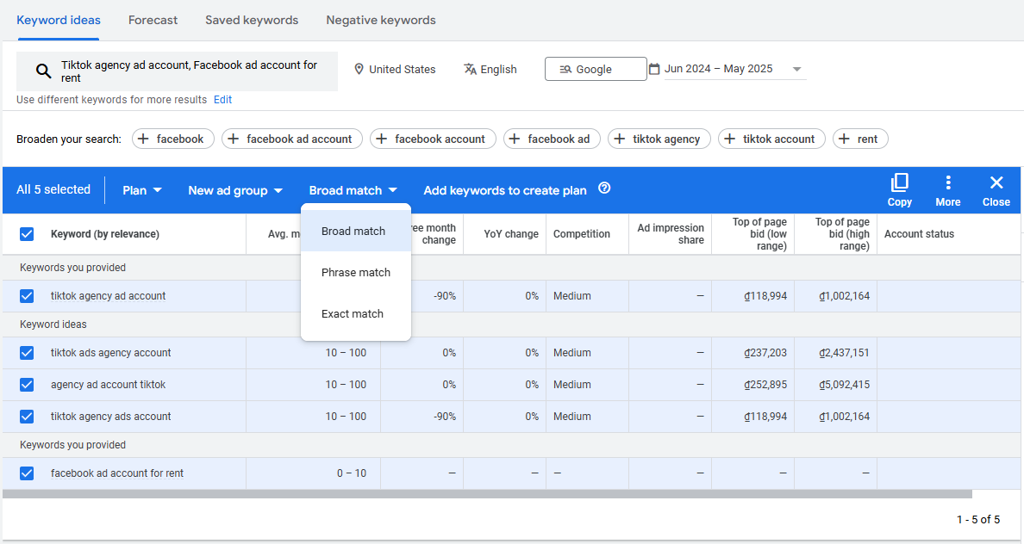Screen dimensions: 1024x544
Task: Click the English language setting
Action: [490, 69]
